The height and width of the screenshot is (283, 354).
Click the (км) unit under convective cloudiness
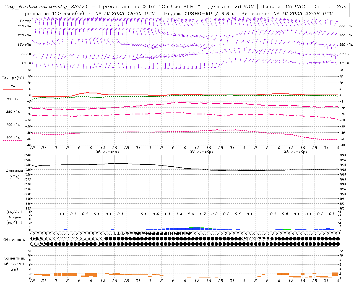pyautogui.click(x=14, y=269)
